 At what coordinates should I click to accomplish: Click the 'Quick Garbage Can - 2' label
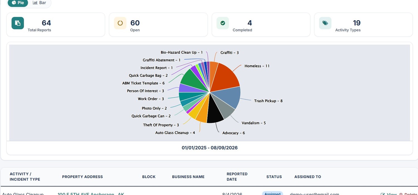151,116
